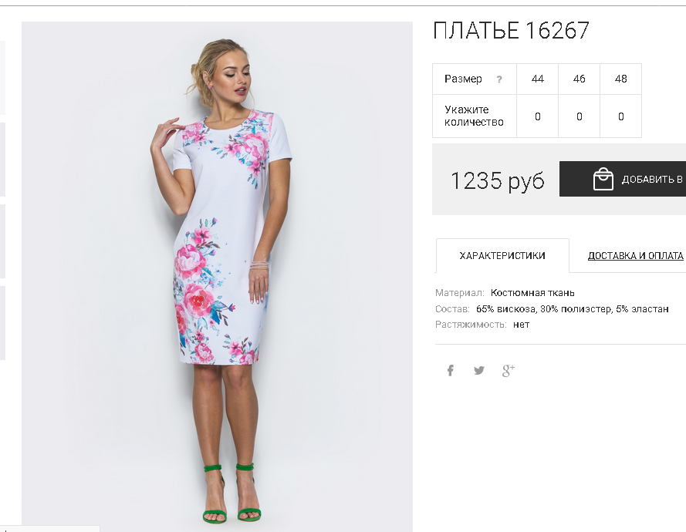Select the quantity field for size 44
This screenshot has height=532, width=686.
(537, 116)
